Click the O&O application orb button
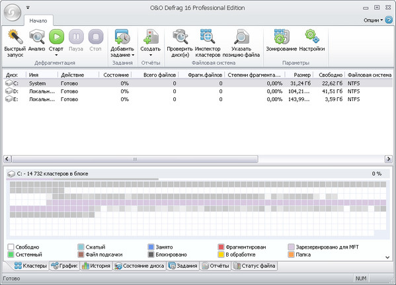The height and width of the screenshot is (285, 396). tap(13, 13)
